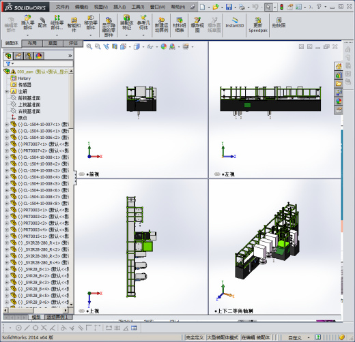The height and width of the screenshot is (342, 355).
Task: Click the 运动算例 1 bottom tab
Action: point(58,317)
